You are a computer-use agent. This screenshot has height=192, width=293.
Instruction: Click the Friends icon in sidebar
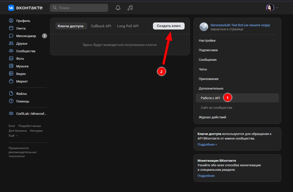click(x=11, y=43)
